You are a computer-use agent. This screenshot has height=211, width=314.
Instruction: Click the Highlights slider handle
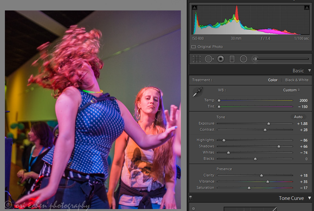[x=224, y=140]
